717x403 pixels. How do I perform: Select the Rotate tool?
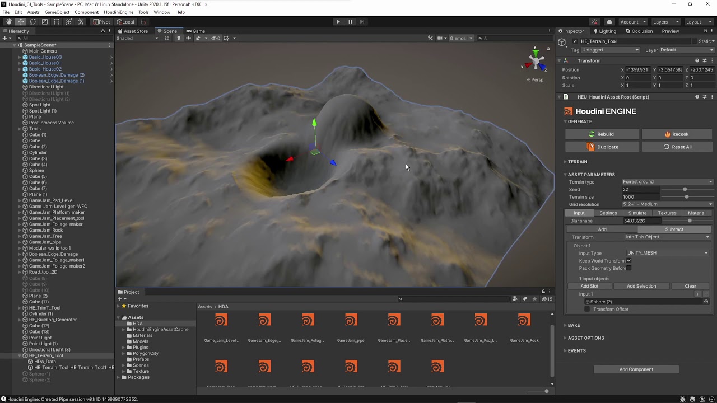[32, 22]
